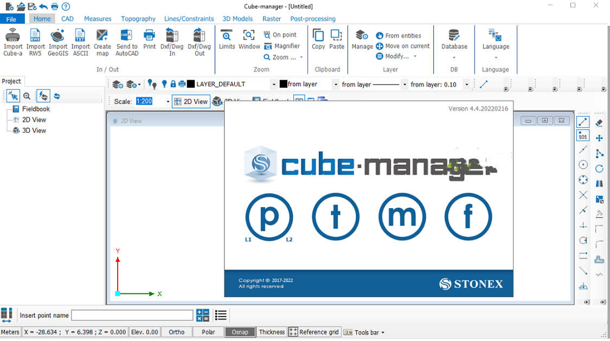
Task: Click Paste in Clipboard group
Action: (337, 39)
